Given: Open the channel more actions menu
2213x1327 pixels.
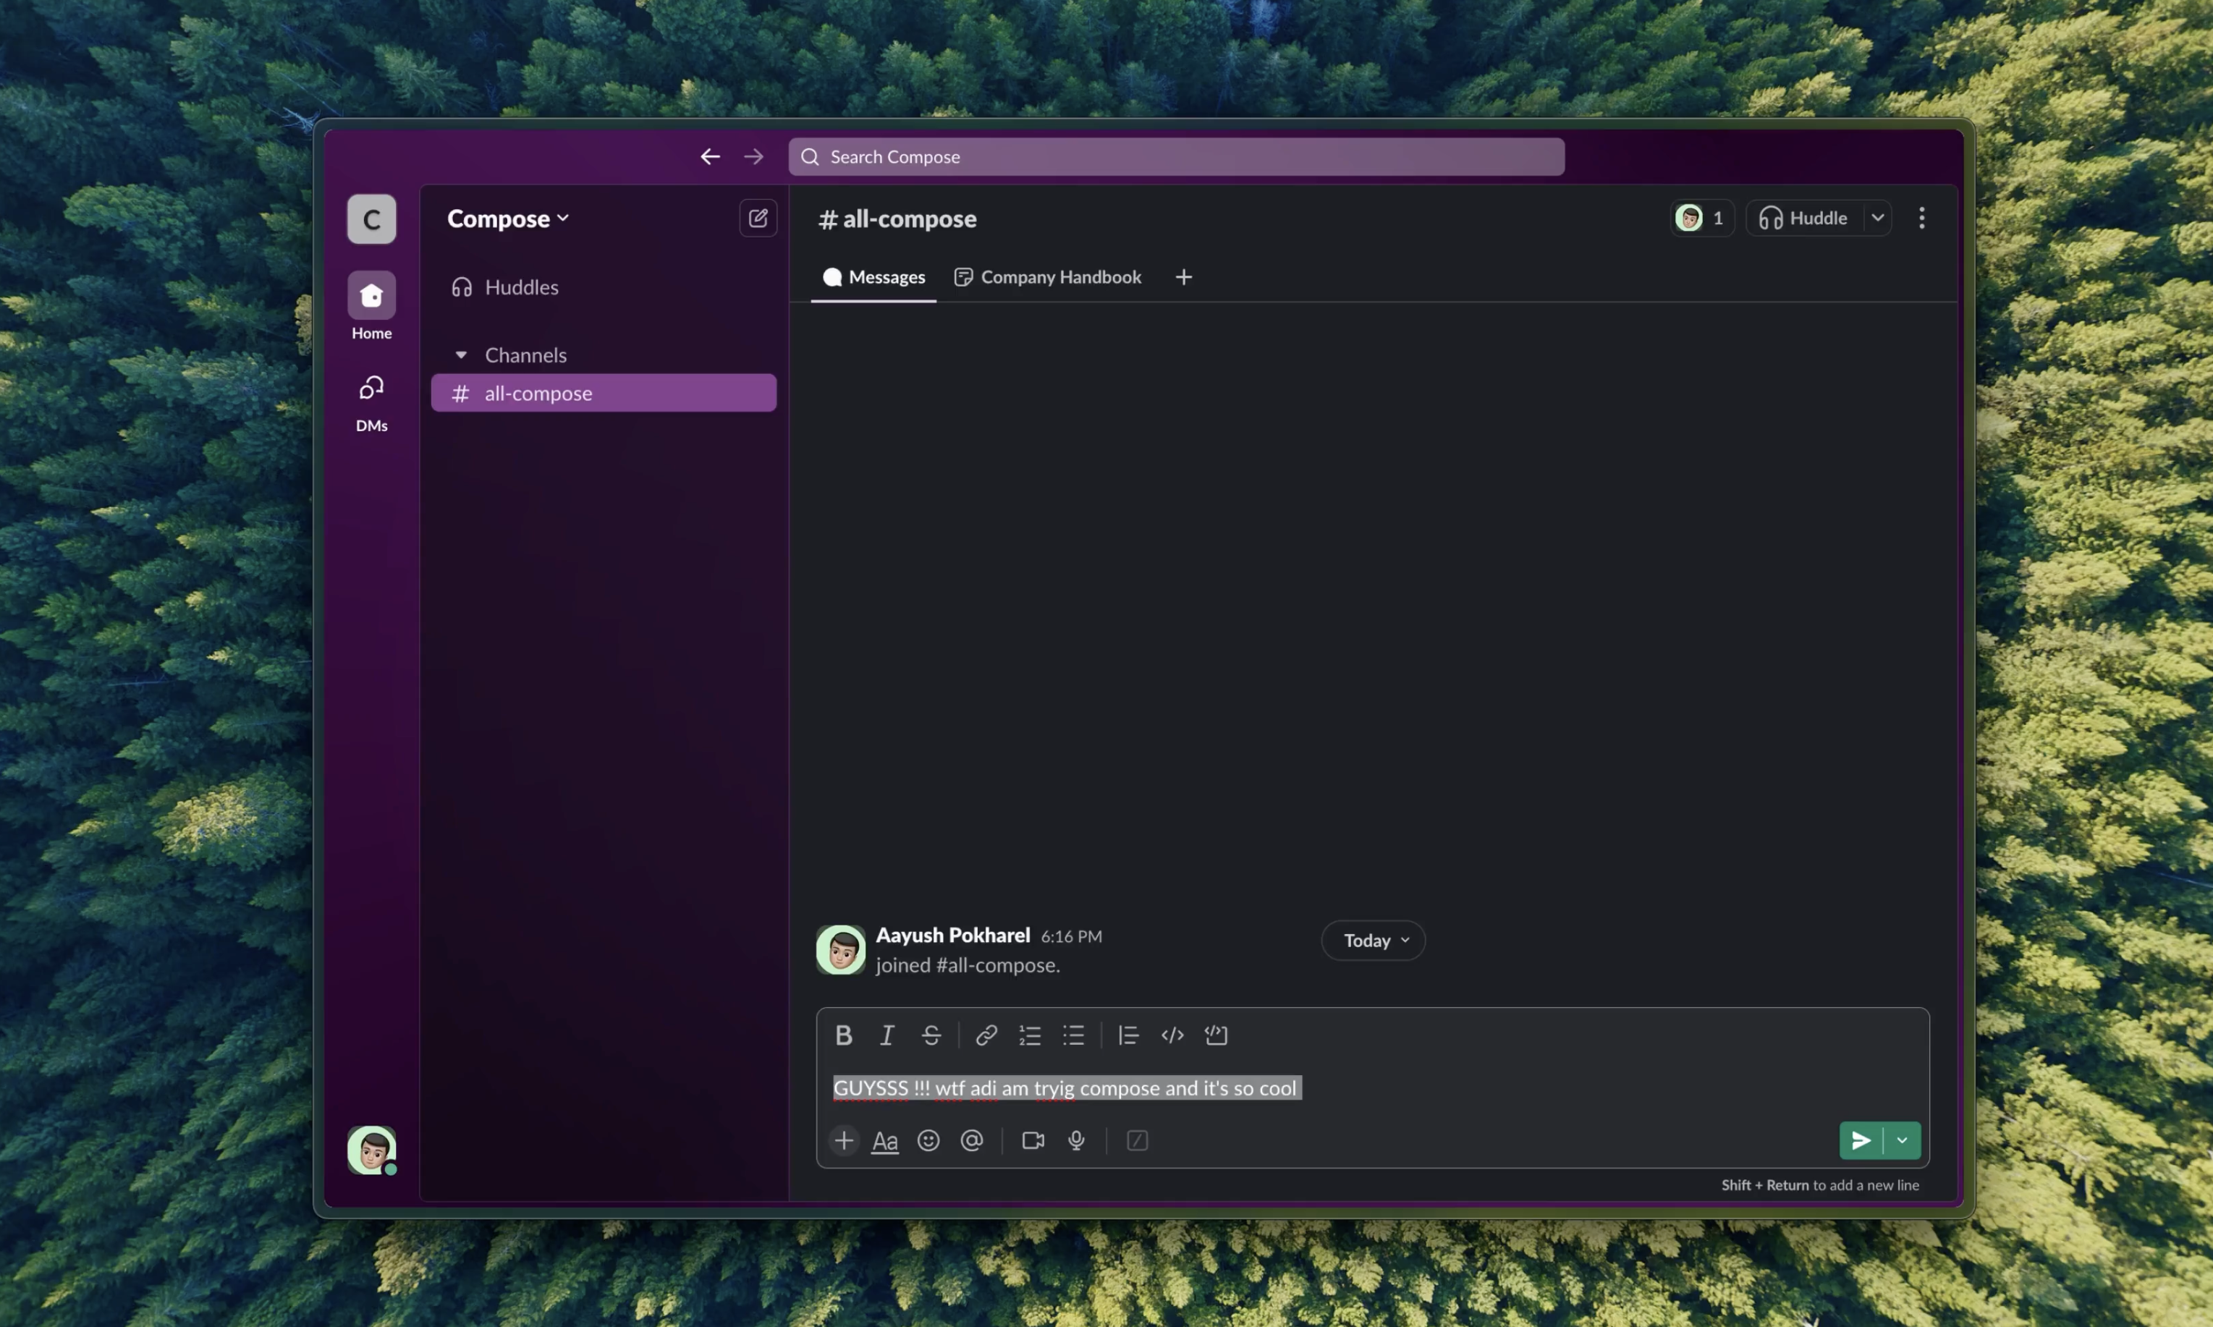Looking at the screenshot, I should pos(1921,219).
